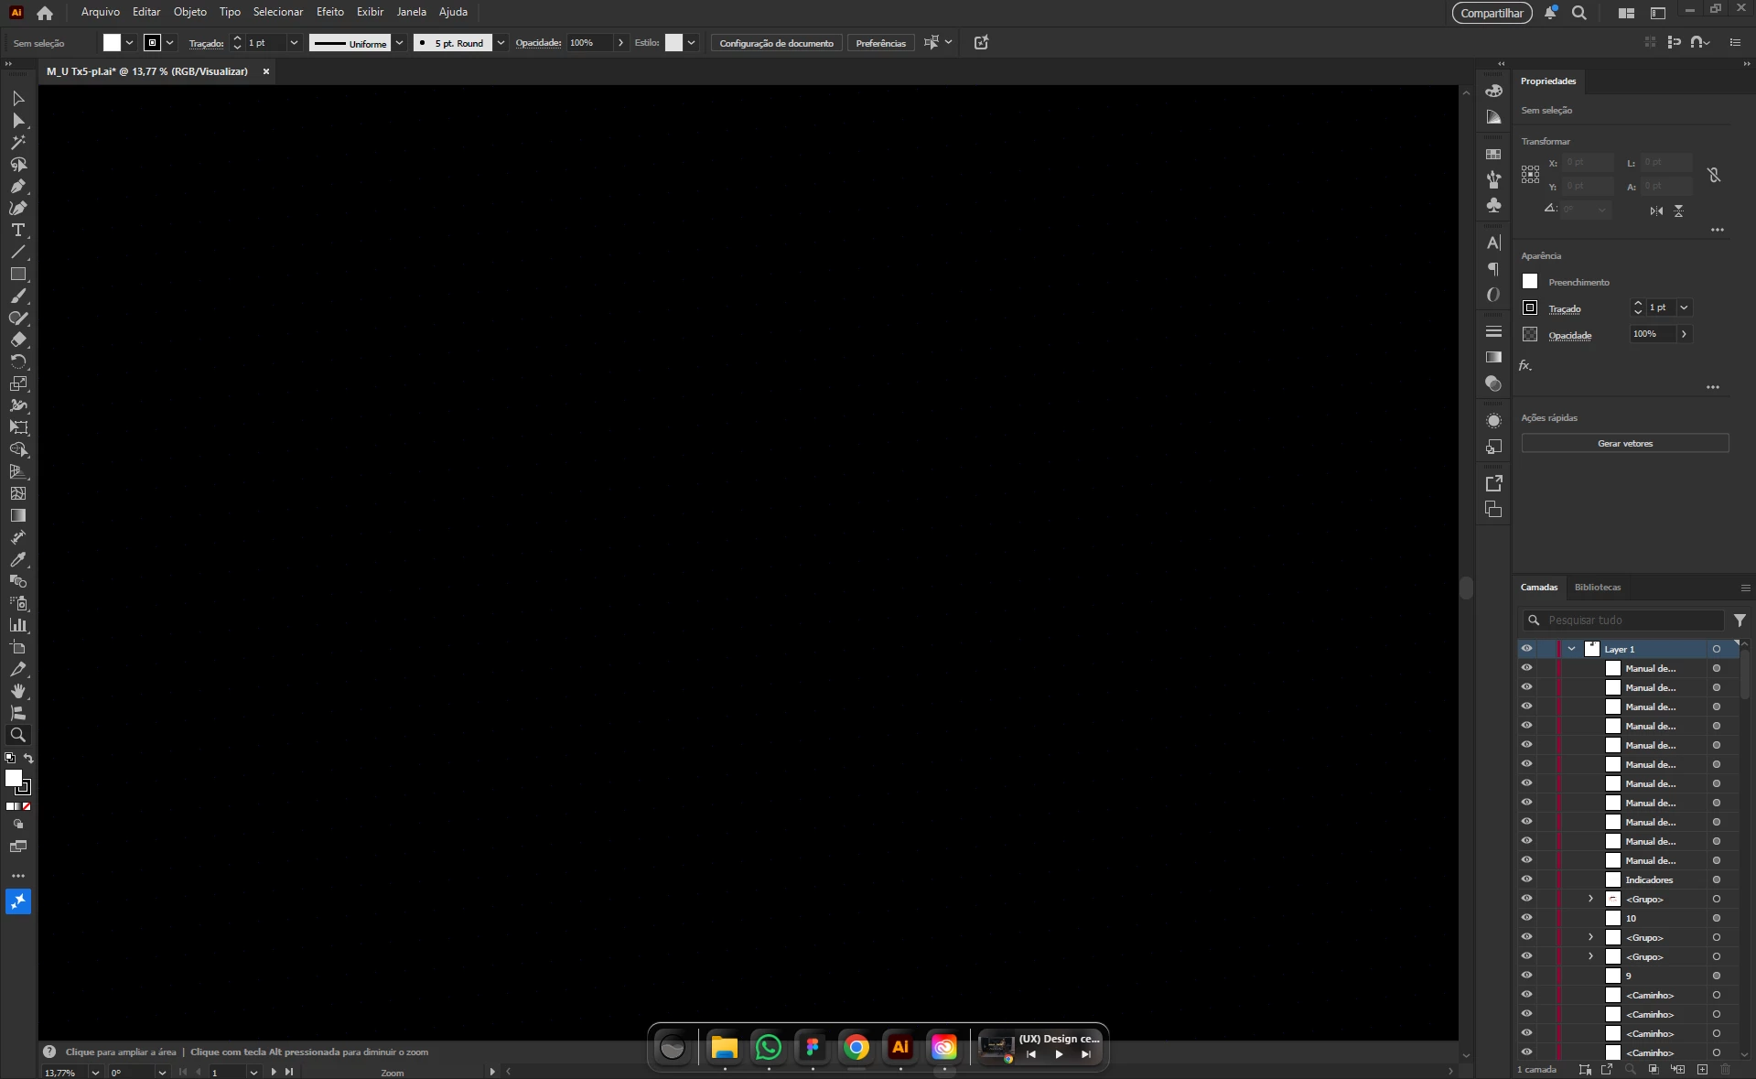Select the Rectangle tool

[18, 274]
